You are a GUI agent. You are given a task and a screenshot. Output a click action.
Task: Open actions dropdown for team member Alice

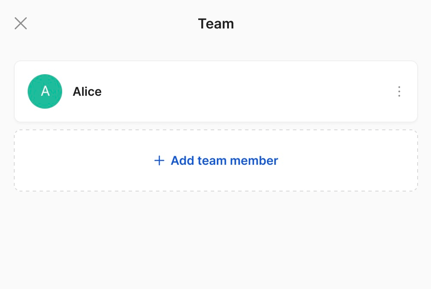[x=399, y=91]
